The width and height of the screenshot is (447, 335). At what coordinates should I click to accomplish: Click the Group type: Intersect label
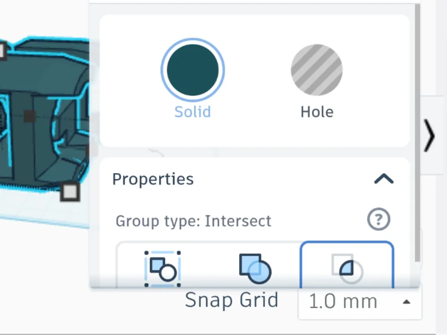(194, 222)
